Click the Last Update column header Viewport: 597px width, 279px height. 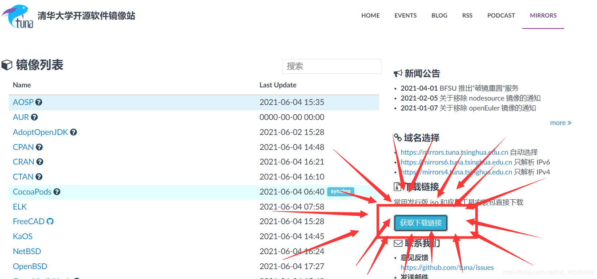coord(278,85)
